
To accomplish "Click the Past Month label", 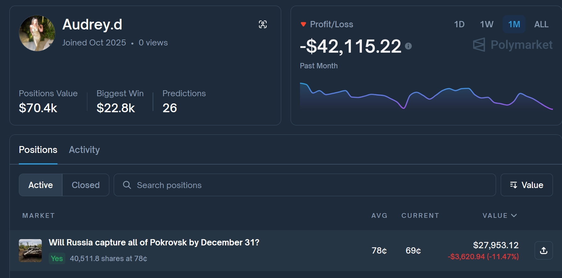I will pos(319,66).
